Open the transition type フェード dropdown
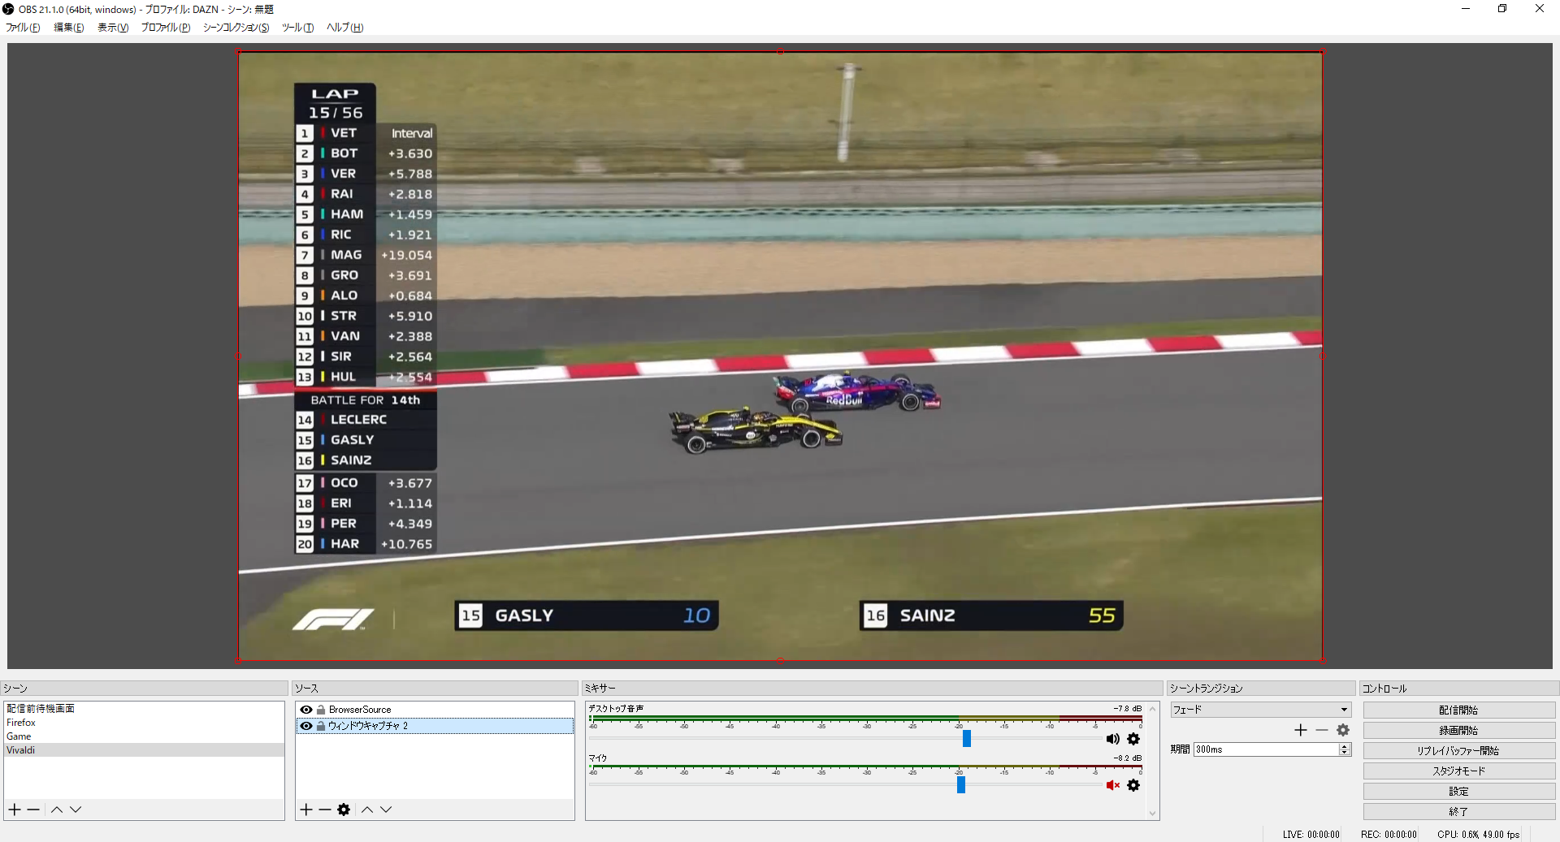Image resolution: width=1560 pixels, height=842 pixels. click(1260, 710)
